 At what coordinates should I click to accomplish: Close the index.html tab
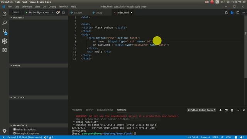pyautogui.click(x=131, y=12)
